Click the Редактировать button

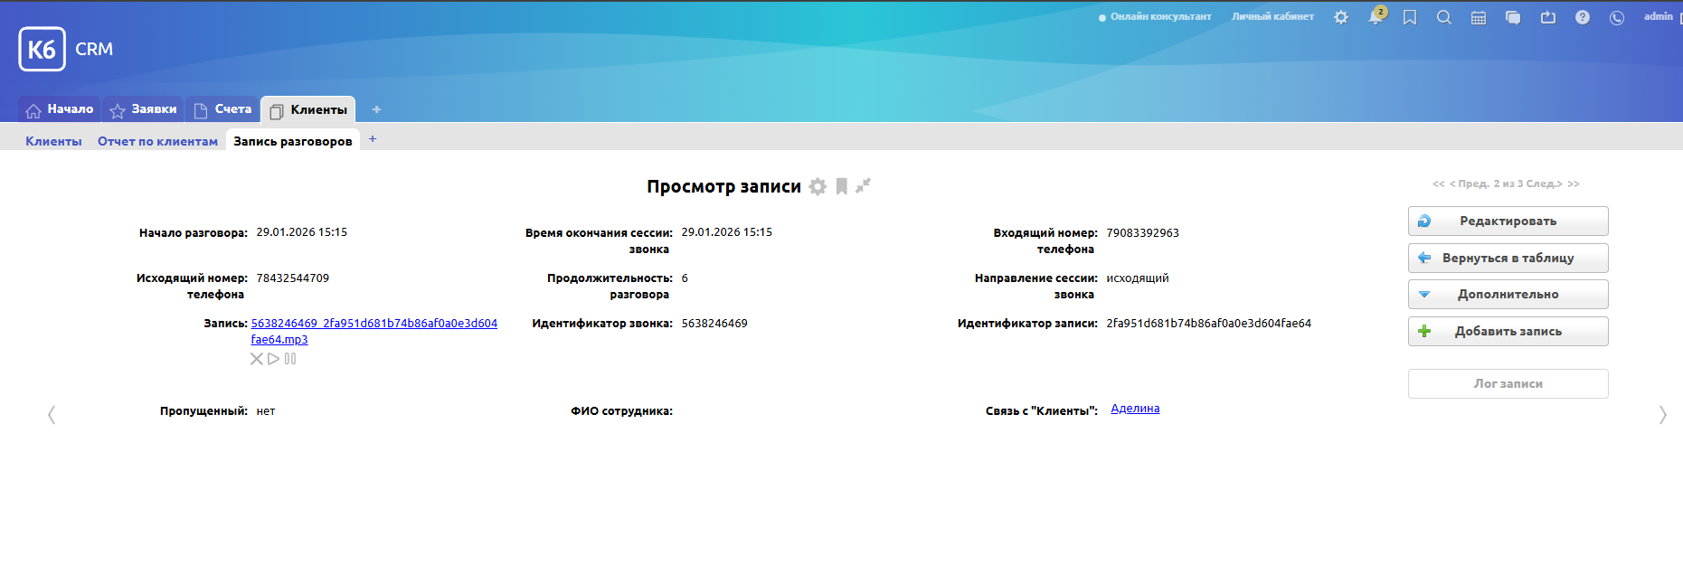(x=1508, y=221)
